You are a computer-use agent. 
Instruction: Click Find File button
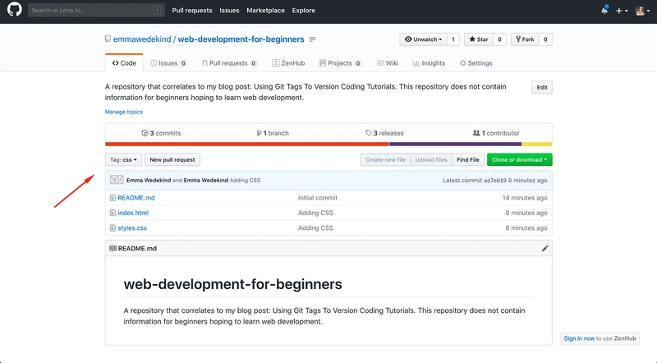pyautogui.click(x=468, y=159)
